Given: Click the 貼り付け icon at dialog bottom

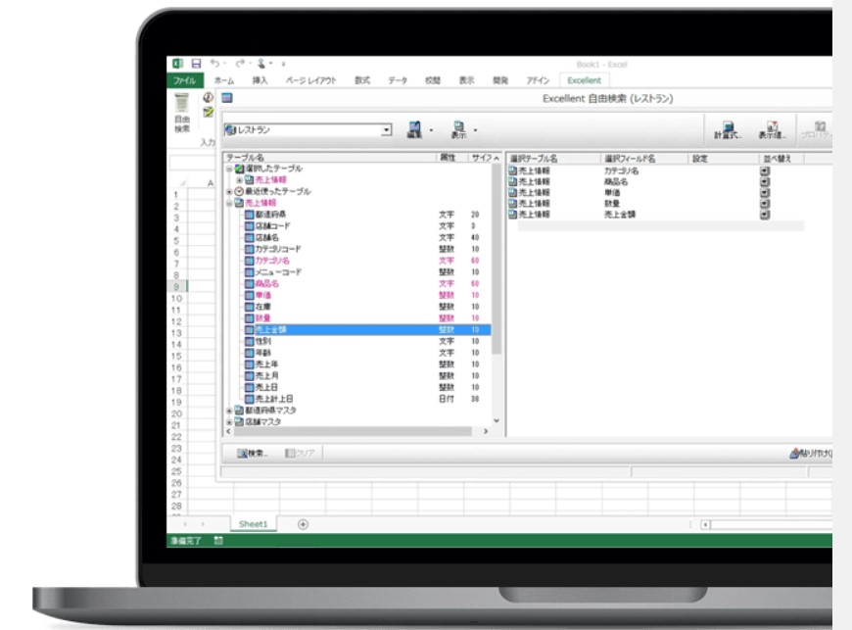Looking at the screenshot, I should (810, 453).
